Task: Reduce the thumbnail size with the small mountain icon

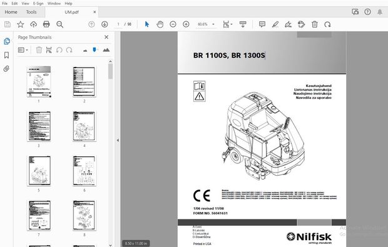Action: (x=85, y=51)
